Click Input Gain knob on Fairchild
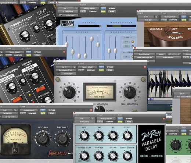 (43, 139)
